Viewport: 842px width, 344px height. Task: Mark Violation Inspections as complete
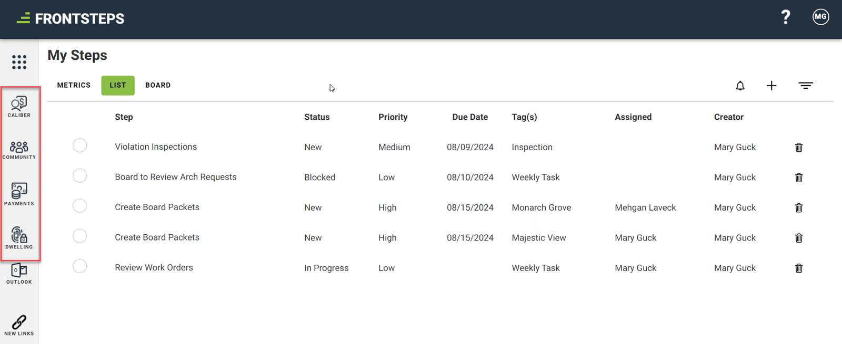80,145
